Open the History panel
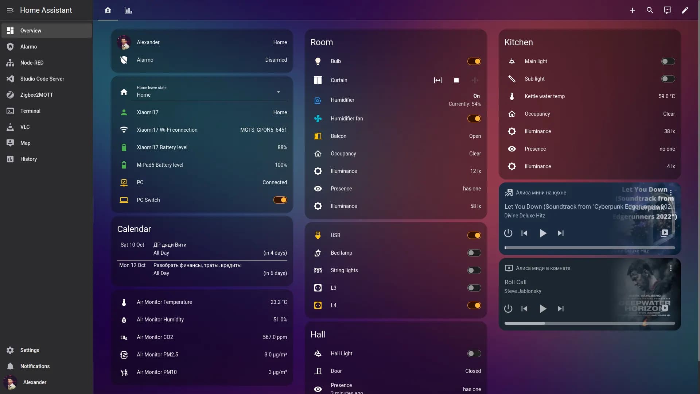 pyautogui.click(x=46, y=159)
